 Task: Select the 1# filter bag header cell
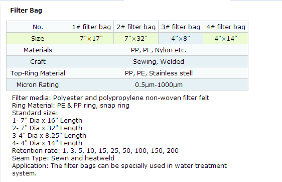coord(91,27)
